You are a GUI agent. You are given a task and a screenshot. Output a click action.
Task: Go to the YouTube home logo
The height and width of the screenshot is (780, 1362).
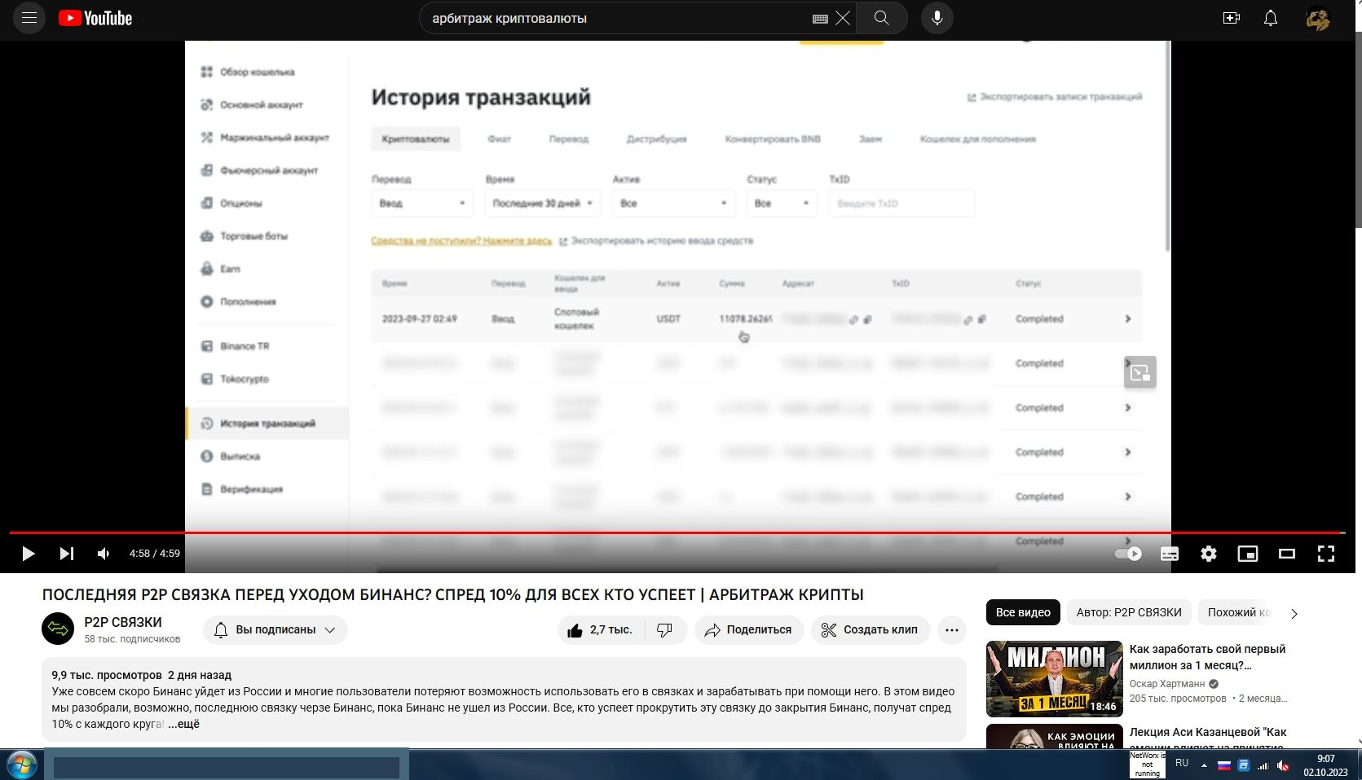click(95, 18)
